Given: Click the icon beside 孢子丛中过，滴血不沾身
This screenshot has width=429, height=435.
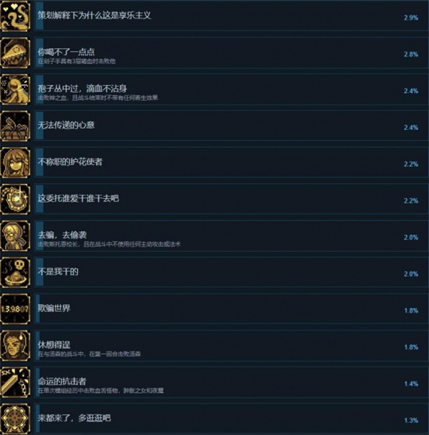Looking at the screenshot, I should coord(15,89).
